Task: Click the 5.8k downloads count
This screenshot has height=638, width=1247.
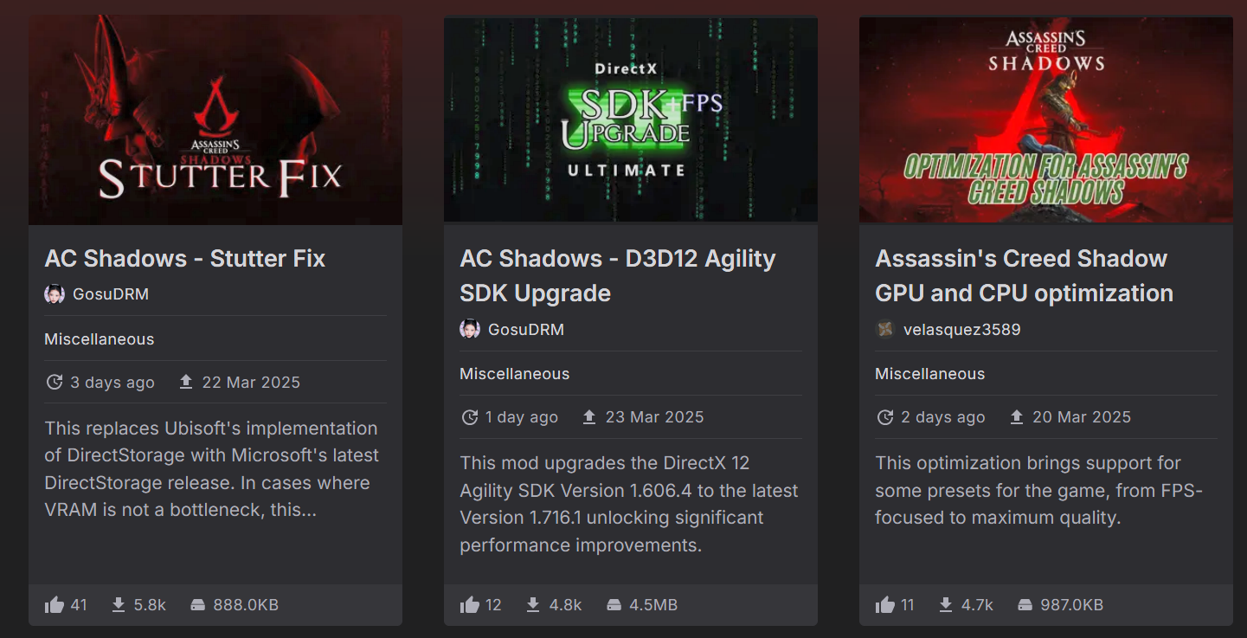Action: tap(150, 605)
